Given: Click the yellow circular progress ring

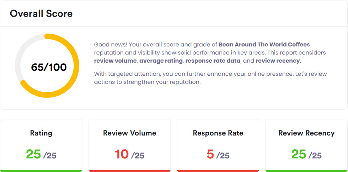Looking at the screenshot, I should 47,66.
